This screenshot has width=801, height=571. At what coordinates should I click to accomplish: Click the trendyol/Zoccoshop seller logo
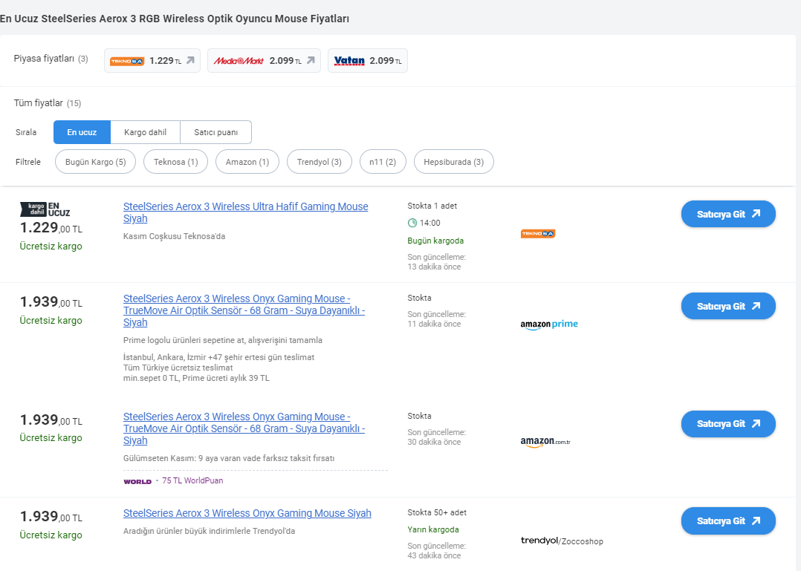tap(562, 541)
